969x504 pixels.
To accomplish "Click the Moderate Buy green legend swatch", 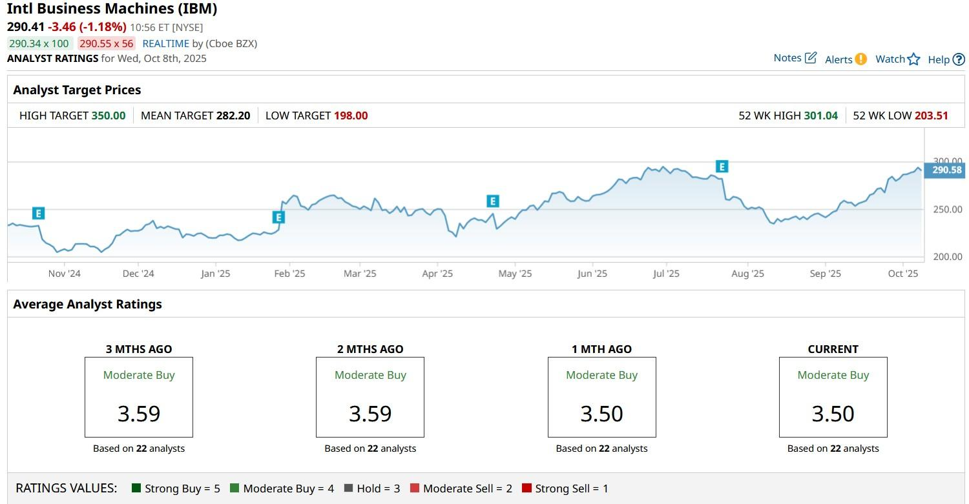I will point(234,489).
